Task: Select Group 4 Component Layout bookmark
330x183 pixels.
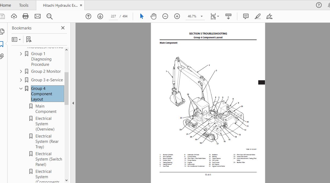Action: point(47,94)
